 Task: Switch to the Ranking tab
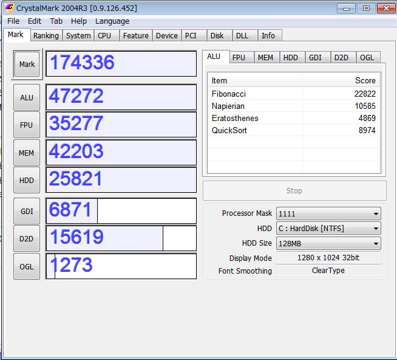[x=46, y=36]
